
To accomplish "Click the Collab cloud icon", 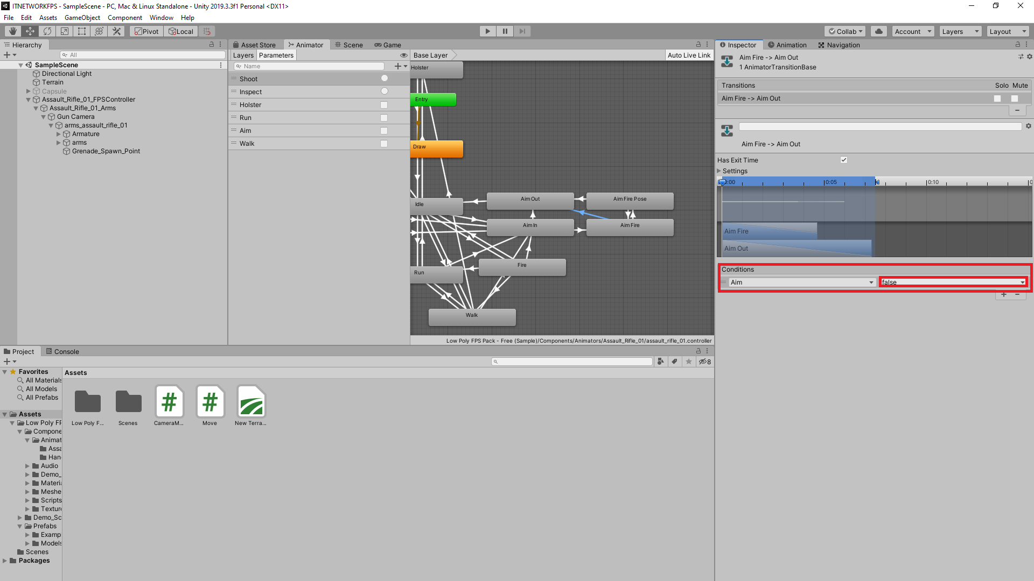I will pyautogui.click(x=878, y=31).
